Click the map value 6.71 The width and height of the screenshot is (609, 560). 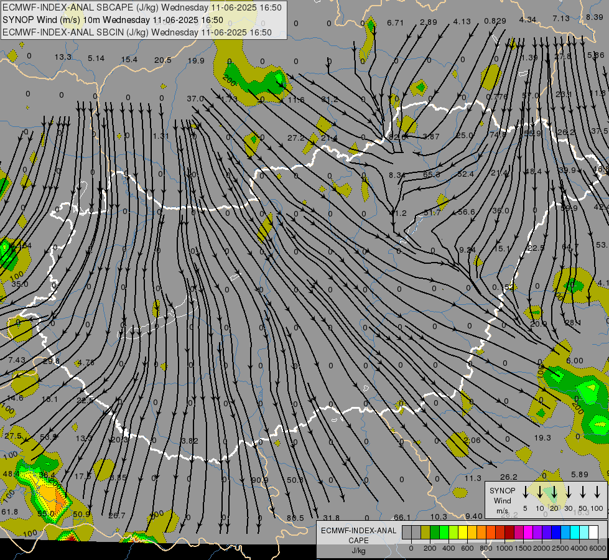tap(395, 22)
